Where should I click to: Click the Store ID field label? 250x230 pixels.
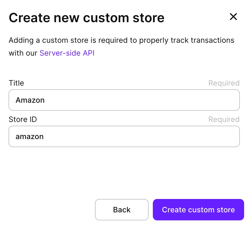click(x=22, y=120)
